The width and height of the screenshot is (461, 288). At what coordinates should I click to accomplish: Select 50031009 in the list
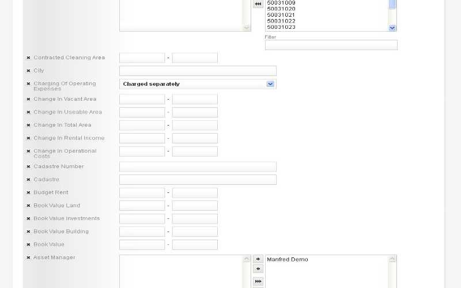281,3
